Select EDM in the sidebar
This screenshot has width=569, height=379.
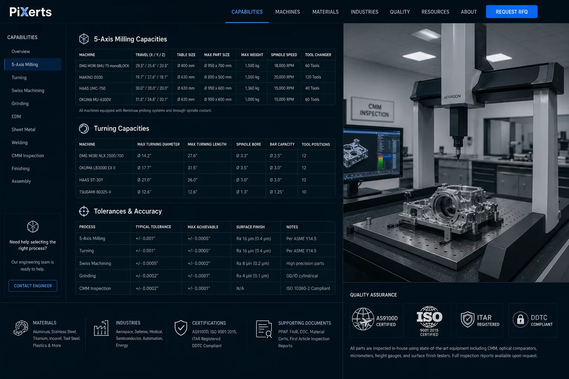[16, 117]
